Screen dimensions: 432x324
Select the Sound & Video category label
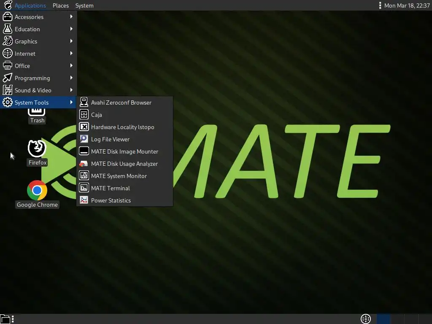click(x=33, y=90)
